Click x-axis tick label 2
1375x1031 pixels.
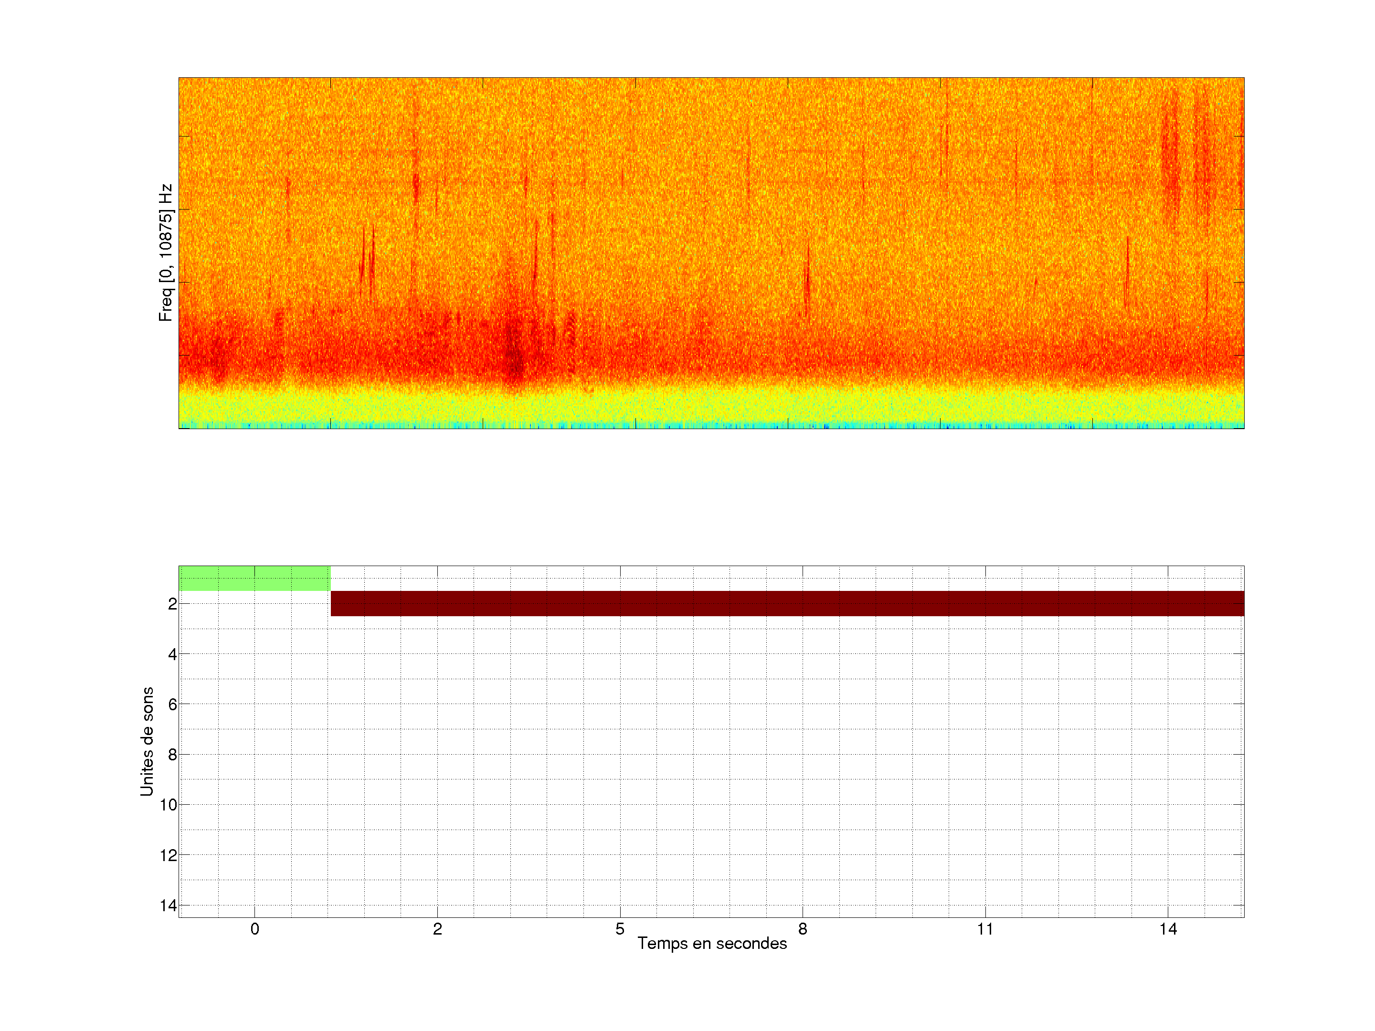point(438,929)
